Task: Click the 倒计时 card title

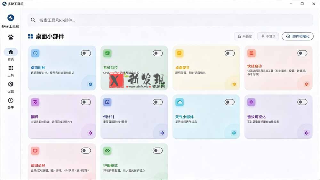Action: 108,117
